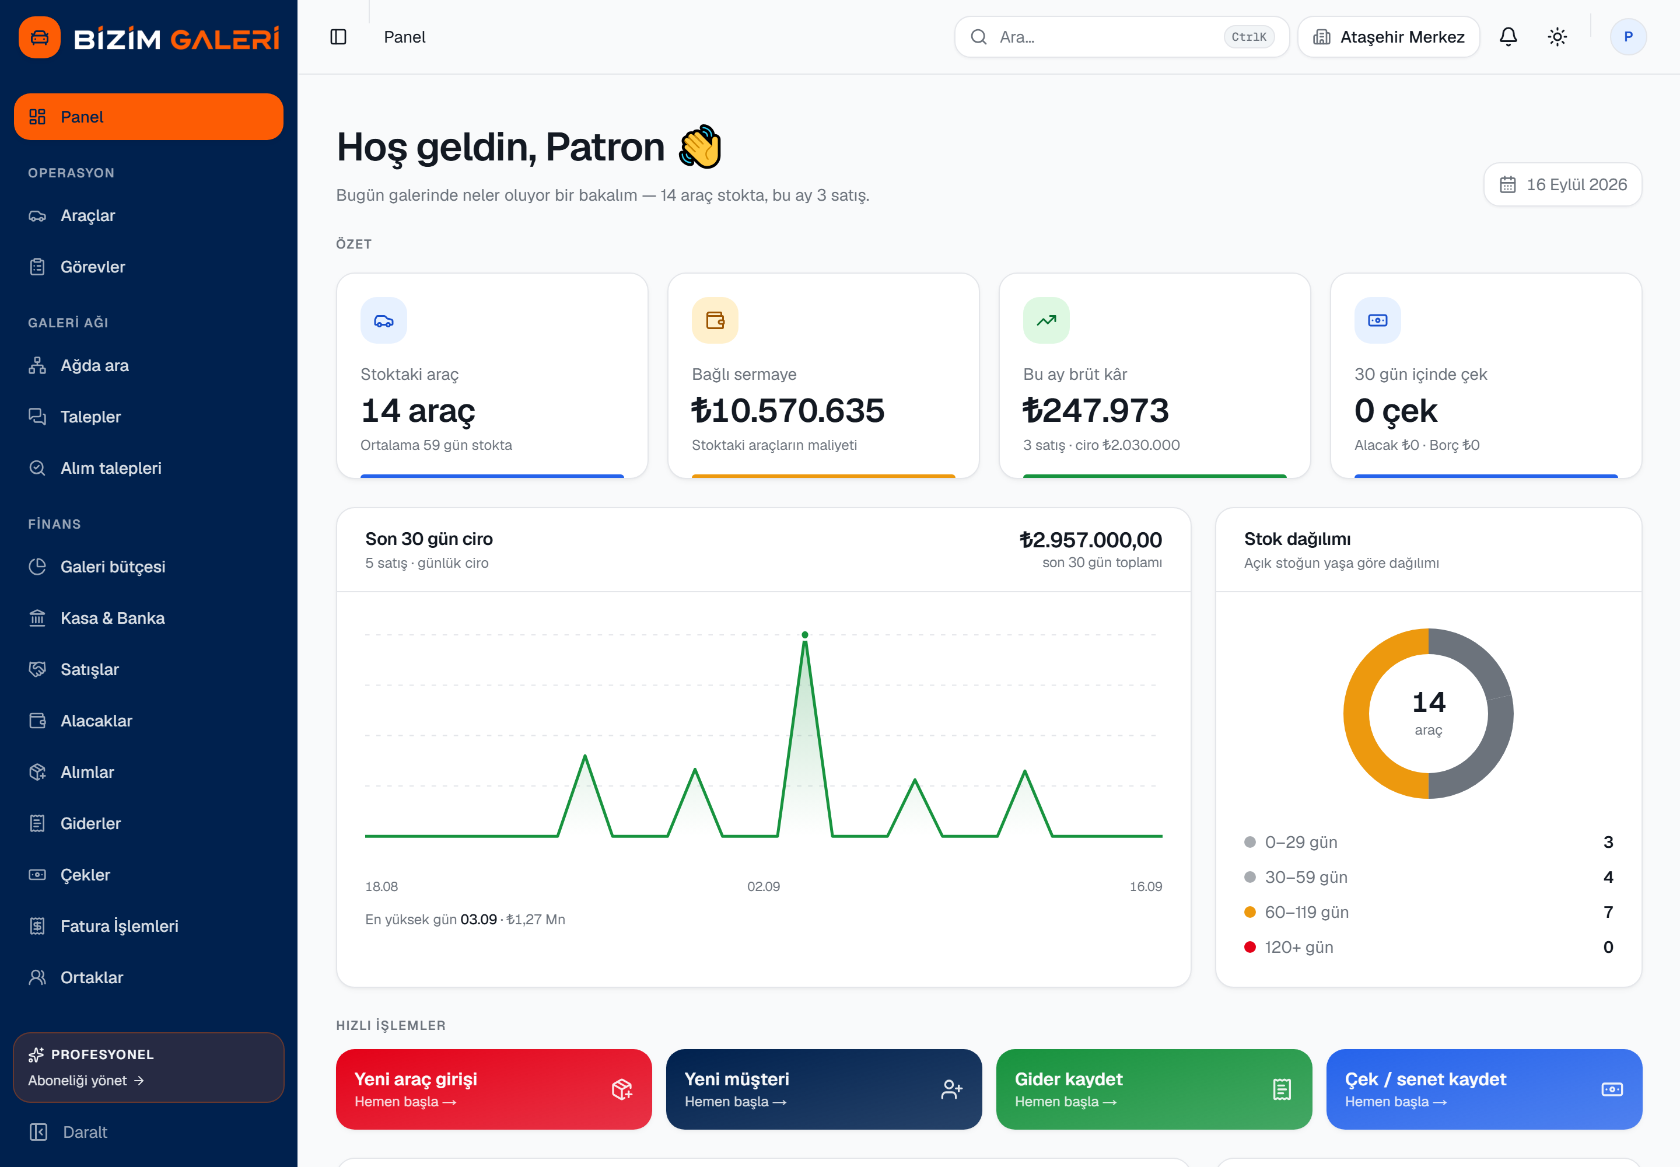Viewport: 1680px width, 1167px height.
Task: Click Aboneliği yönet link
Action: tap(86, 1081)
